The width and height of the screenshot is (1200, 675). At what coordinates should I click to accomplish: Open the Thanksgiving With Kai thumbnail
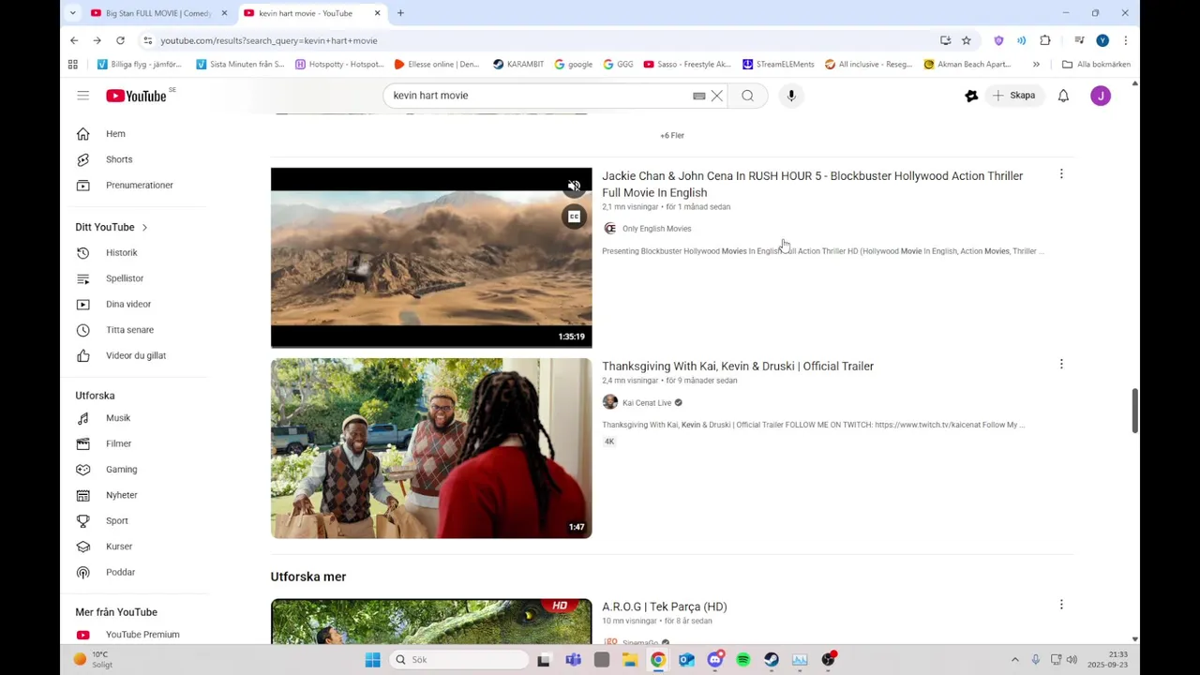coord(431,448)
